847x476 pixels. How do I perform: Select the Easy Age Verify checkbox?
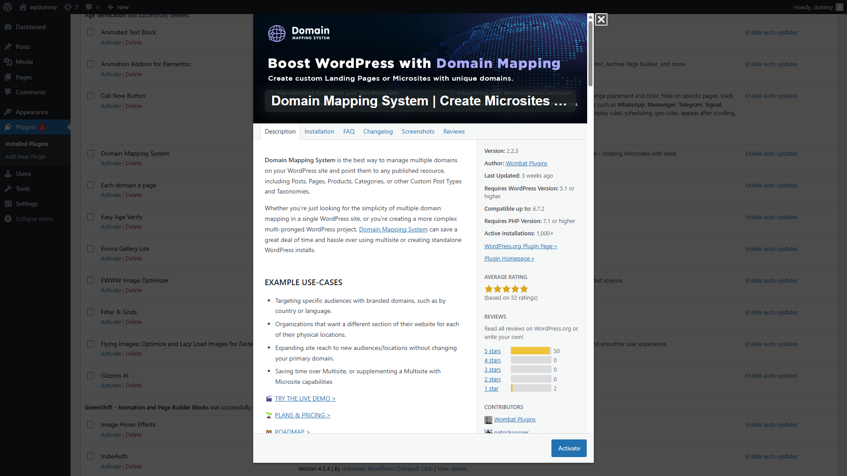[x=90, y=217]
